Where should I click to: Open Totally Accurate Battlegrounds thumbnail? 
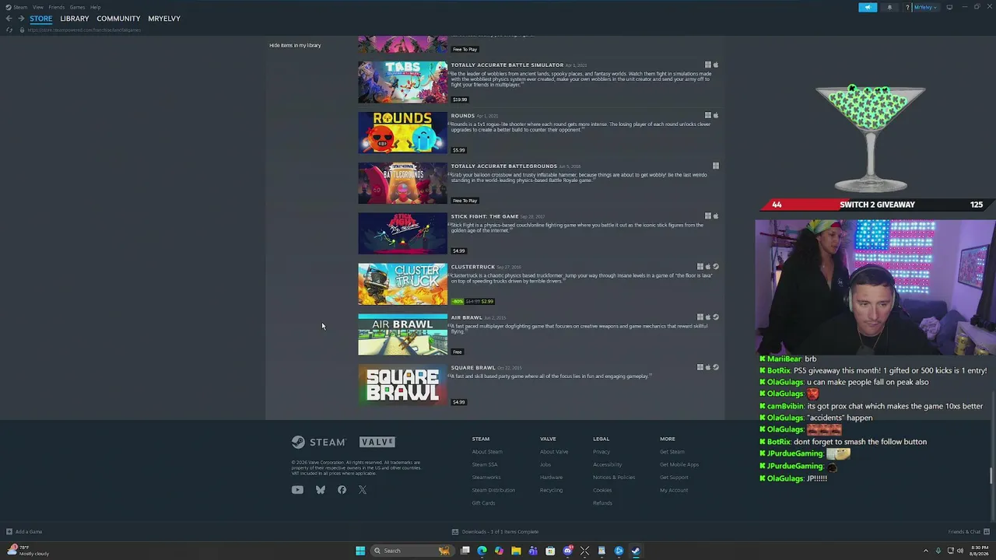[402, 183]
